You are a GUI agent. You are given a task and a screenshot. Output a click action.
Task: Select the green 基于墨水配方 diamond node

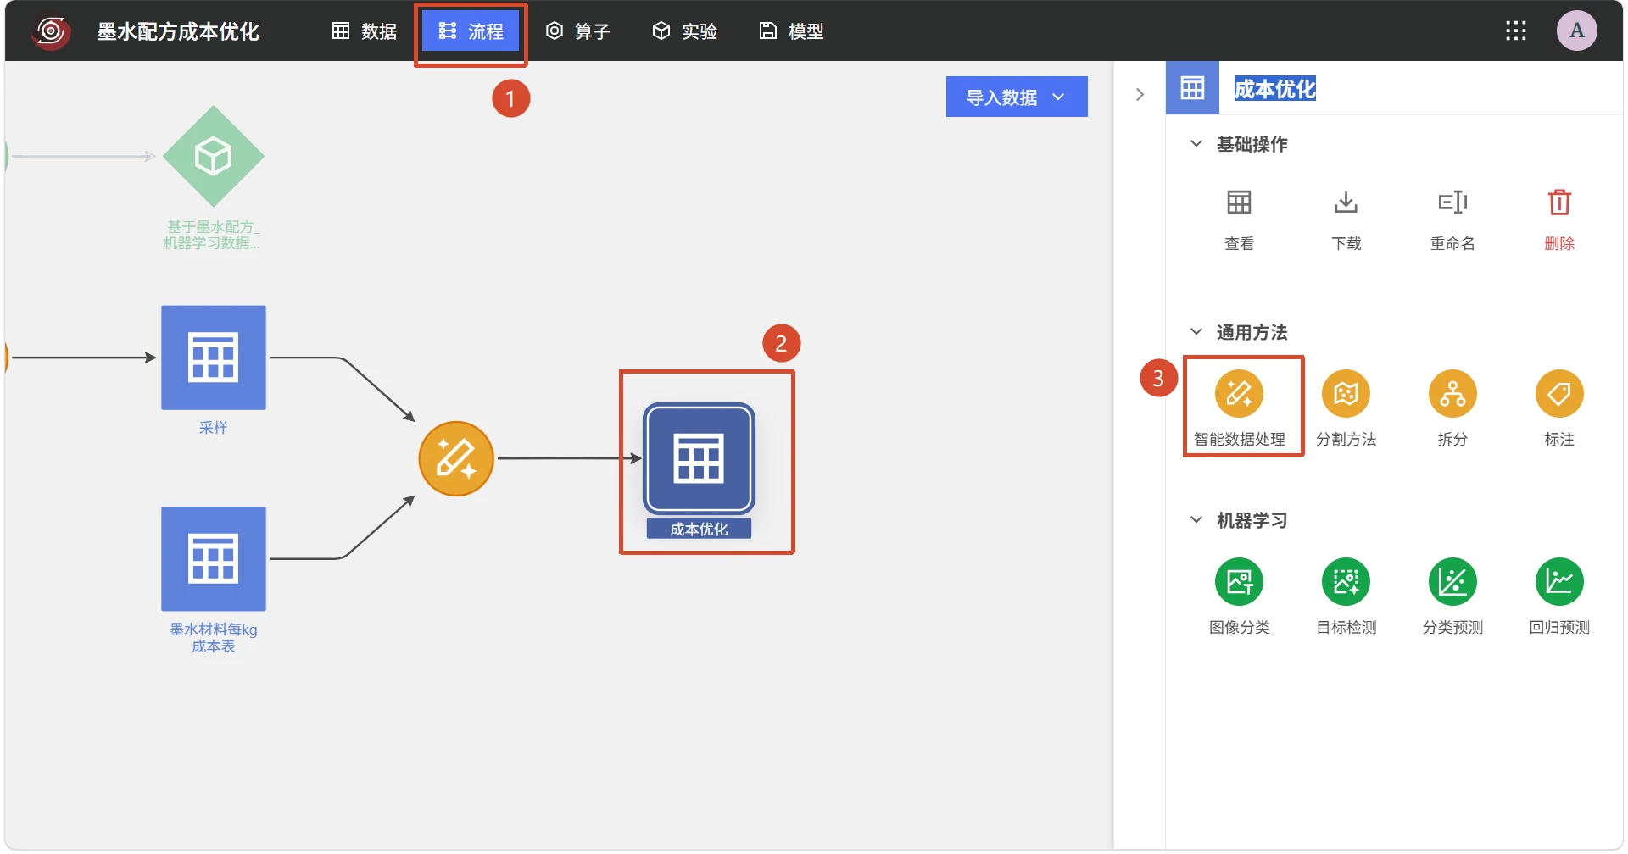(x=214, y=156)
